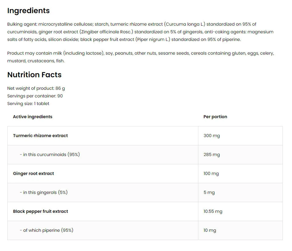
Task: Click the 'Per portion' column header
Action: 215,117
